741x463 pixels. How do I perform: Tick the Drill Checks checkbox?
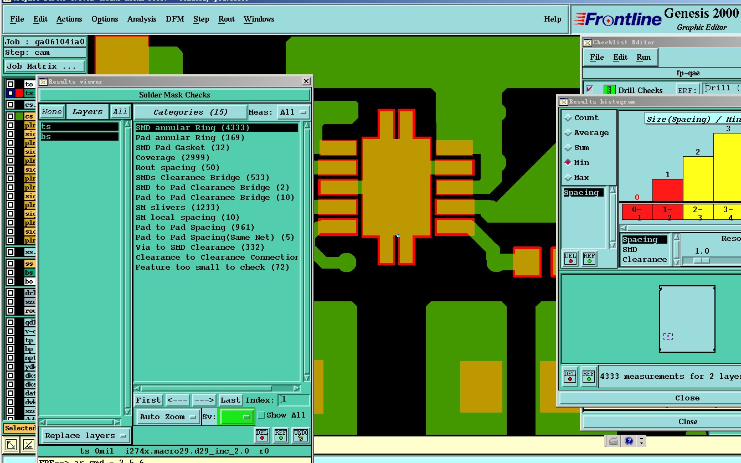(590, 89)
